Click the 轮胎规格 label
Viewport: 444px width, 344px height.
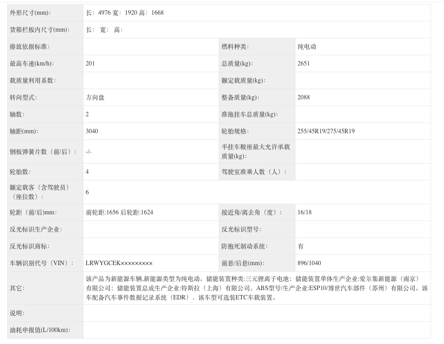(235, 131)
